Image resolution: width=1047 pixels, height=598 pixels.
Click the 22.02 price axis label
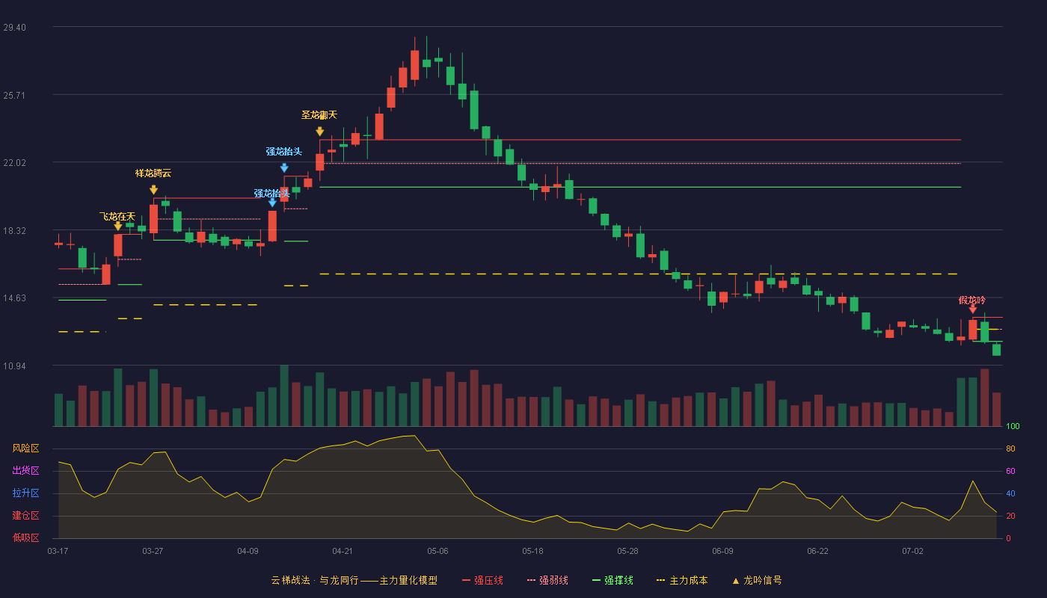pos(14,163)
